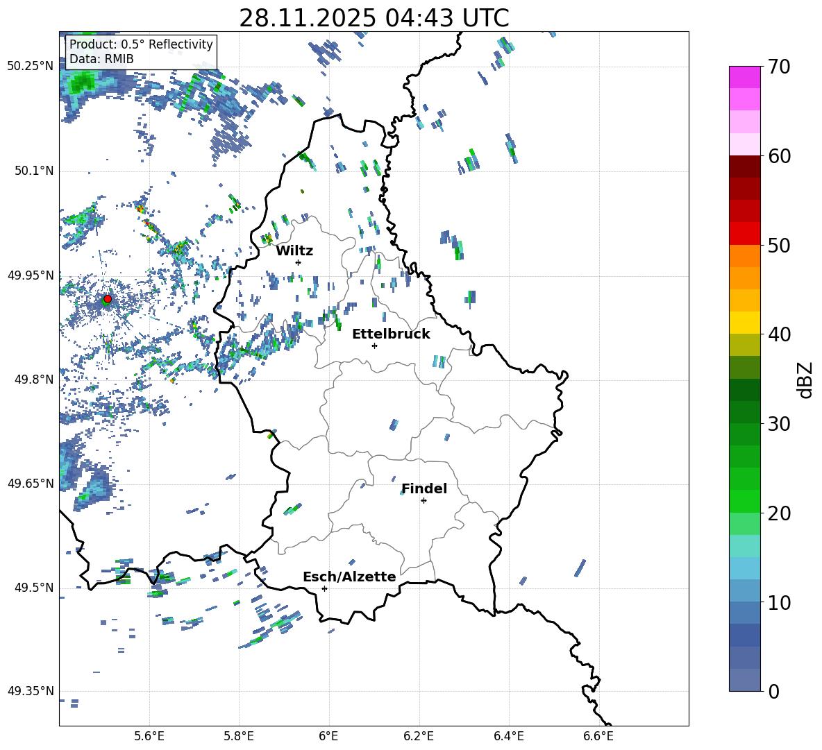Click the 6.6°E longitude label
Screen dimensions: 822x750
[598, 736]
